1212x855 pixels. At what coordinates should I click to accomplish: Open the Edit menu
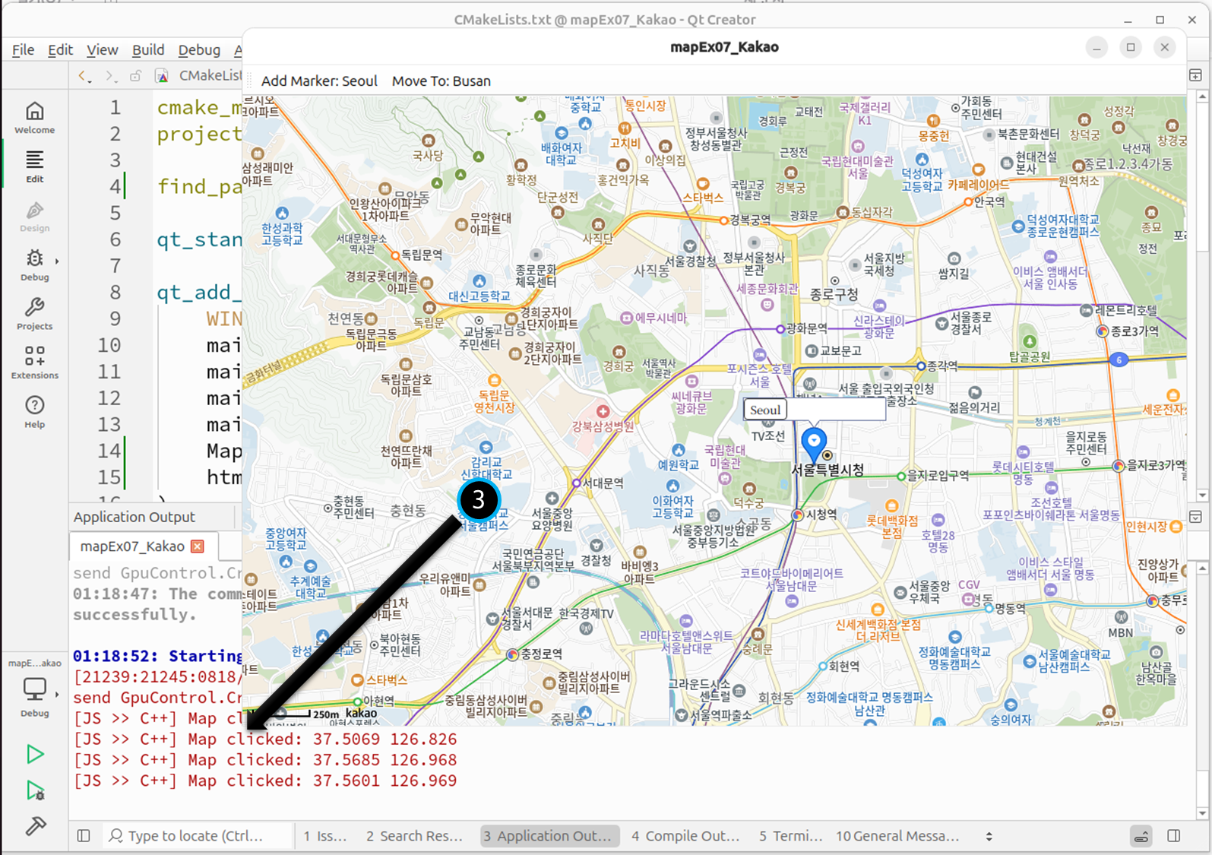[60, 50]
